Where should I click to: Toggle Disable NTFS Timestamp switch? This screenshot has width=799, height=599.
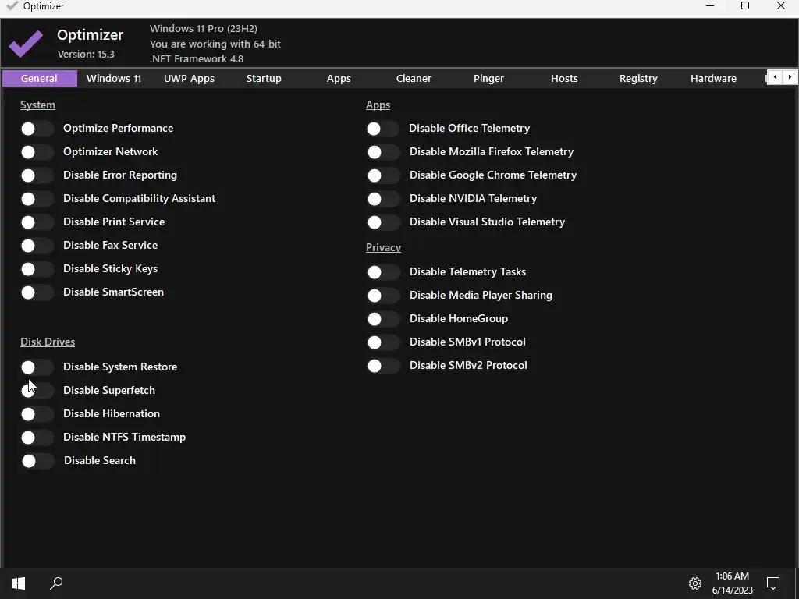(37, 437)
